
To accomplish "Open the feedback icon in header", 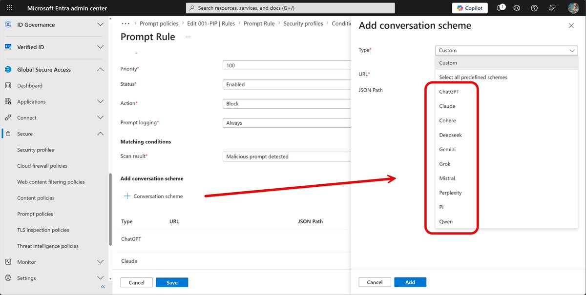I will 552,8.
